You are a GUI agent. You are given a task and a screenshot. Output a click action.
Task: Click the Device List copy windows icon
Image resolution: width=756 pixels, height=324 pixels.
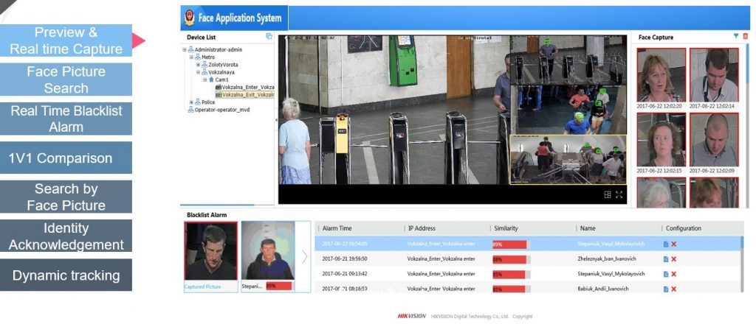(x=269, y=36)
